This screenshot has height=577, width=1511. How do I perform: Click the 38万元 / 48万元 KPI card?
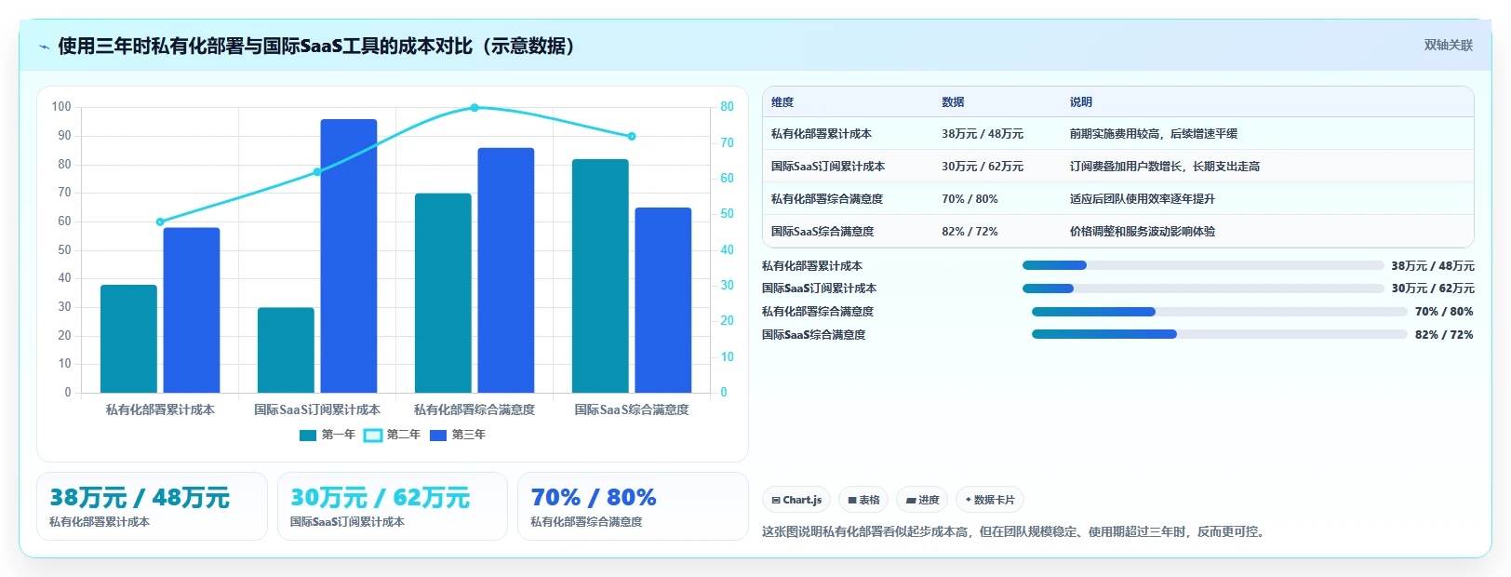(x=152, y=506)
